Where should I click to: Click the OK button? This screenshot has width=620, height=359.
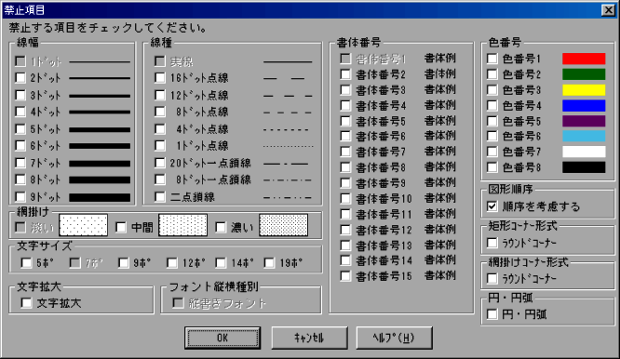222,338
